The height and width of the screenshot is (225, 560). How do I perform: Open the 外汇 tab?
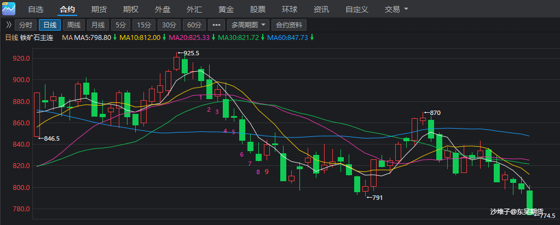tap(194, 9)
